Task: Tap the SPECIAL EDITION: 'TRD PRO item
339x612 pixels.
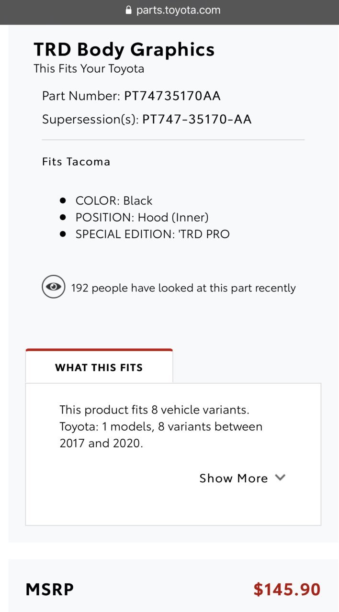Action: tap(153, 234)
